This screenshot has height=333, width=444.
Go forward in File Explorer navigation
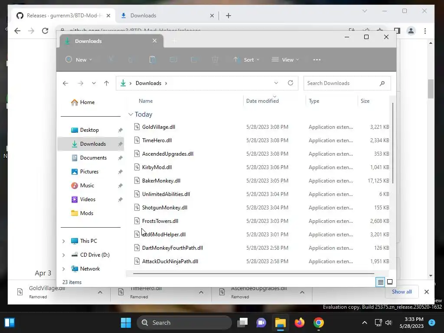(80, 83)
